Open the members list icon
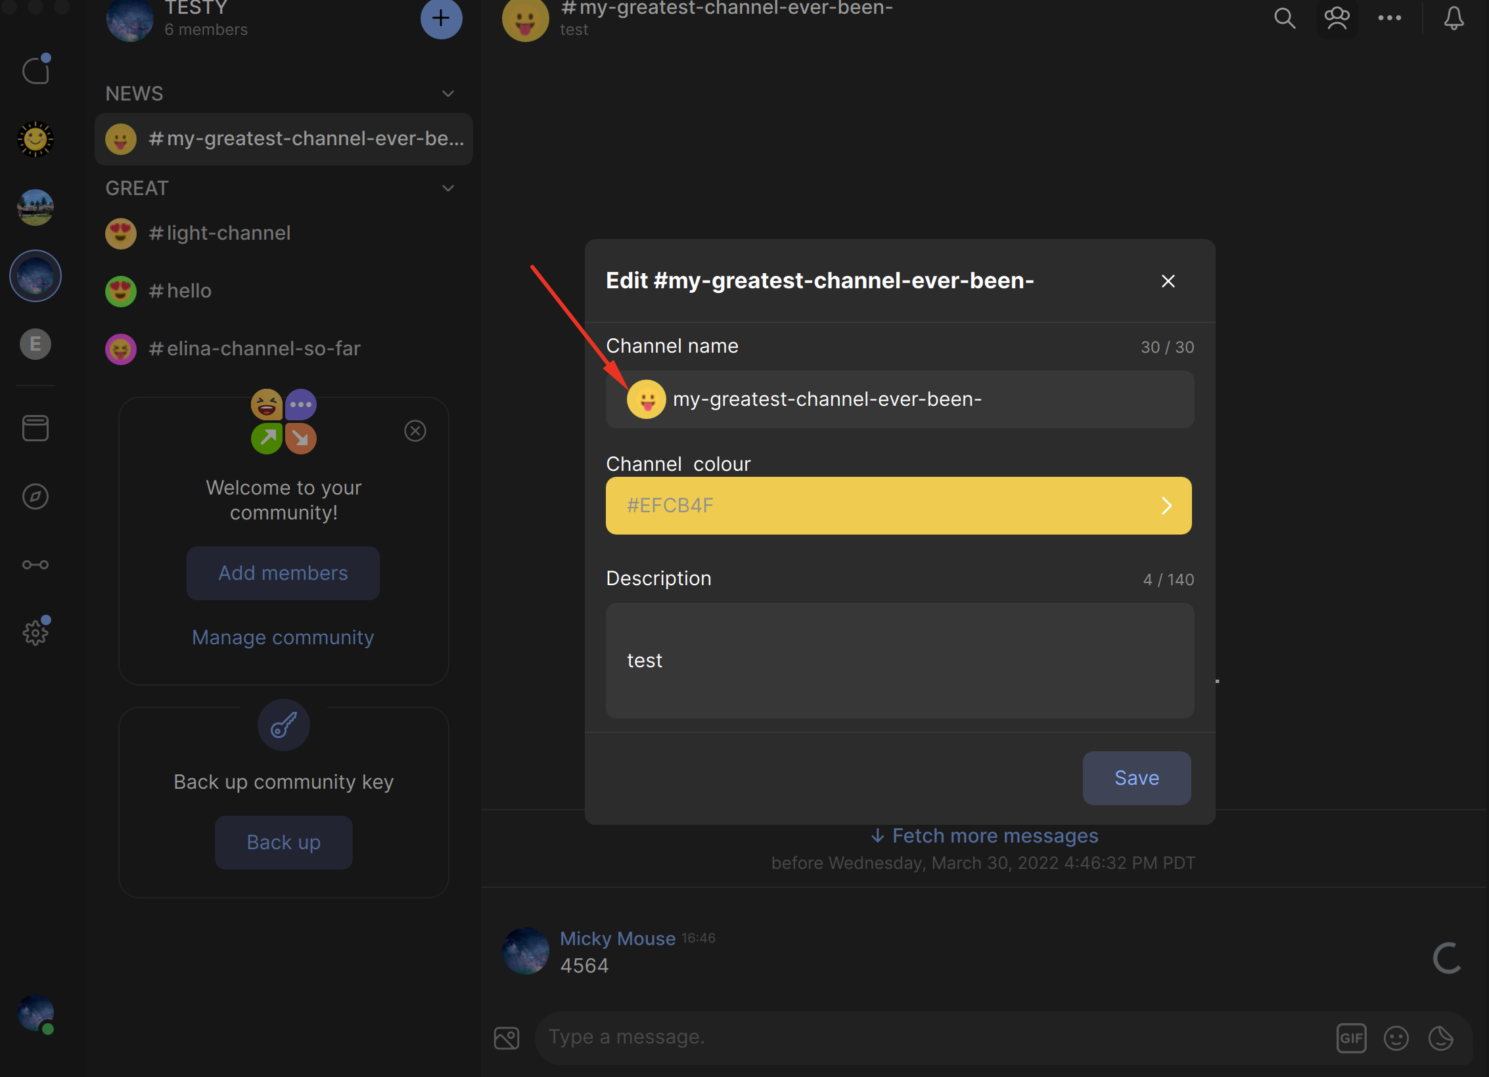 [1338, 18]
